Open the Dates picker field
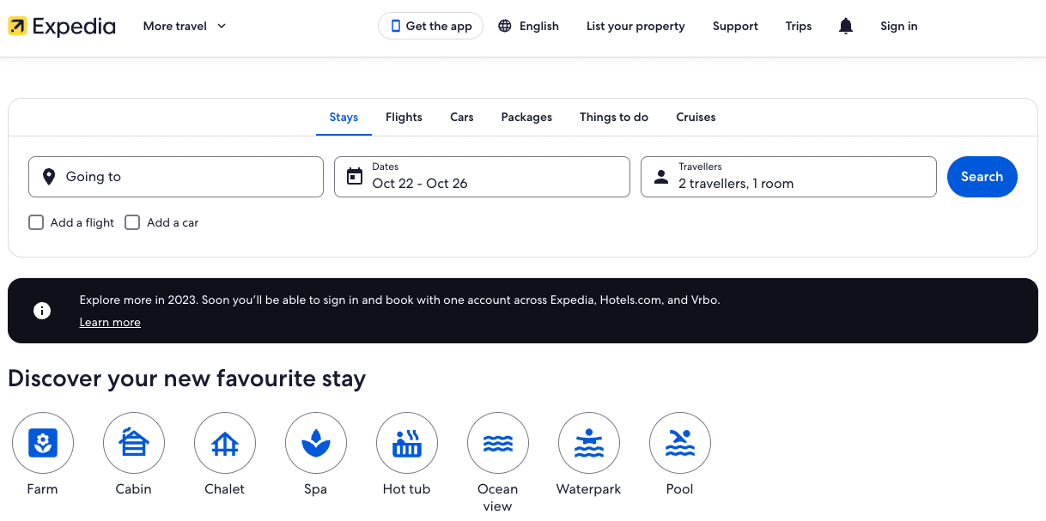1046x521 pixels. (482, 177)
